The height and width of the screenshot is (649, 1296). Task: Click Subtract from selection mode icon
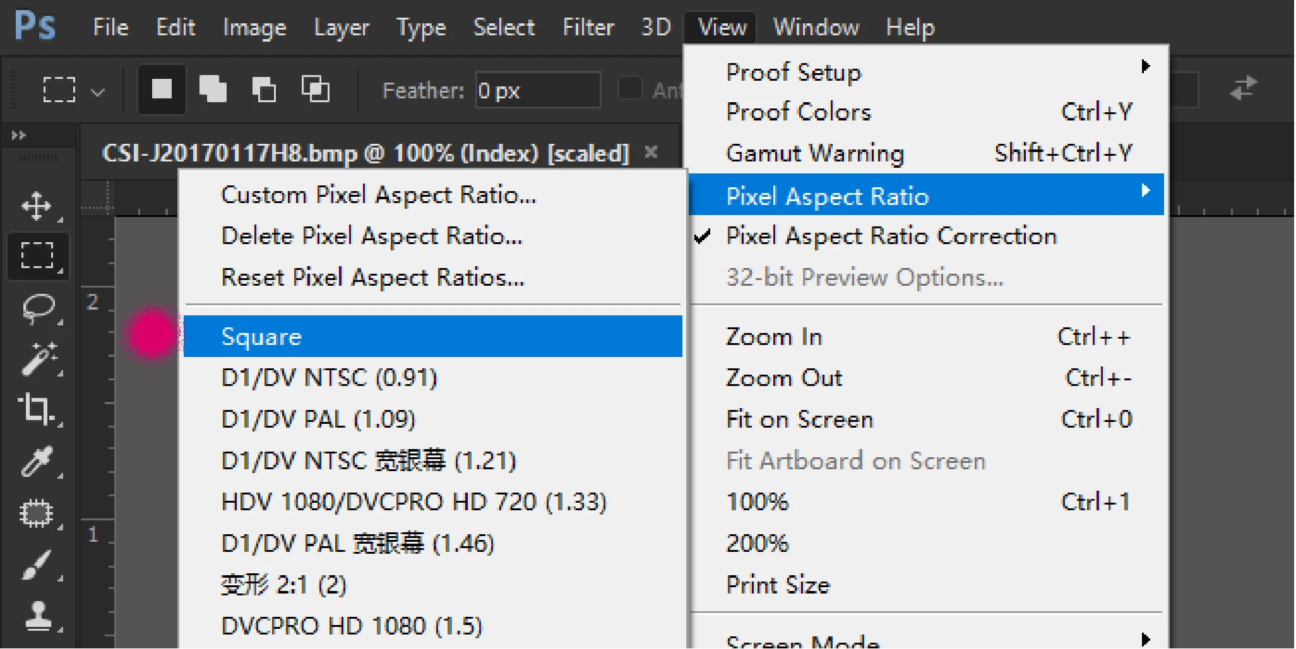pos(264,90)
